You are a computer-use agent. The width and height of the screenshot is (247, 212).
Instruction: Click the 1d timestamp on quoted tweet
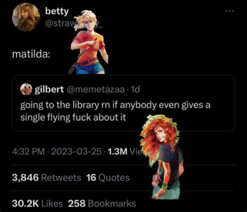[135, 89]
